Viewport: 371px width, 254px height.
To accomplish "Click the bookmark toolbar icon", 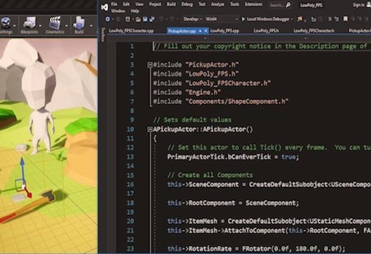I will coord(346,19).
